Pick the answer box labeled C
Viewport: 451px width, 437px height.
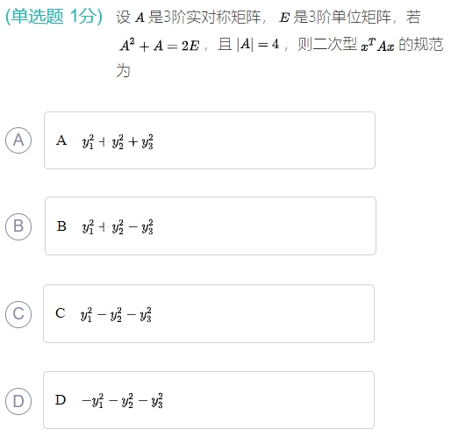point(209,313)
